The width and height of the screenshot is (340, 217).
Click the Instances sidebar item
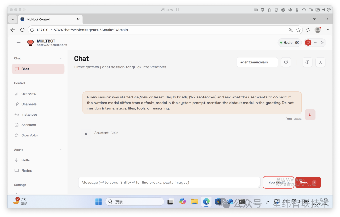pyautogui.click(x=29, y=114)
